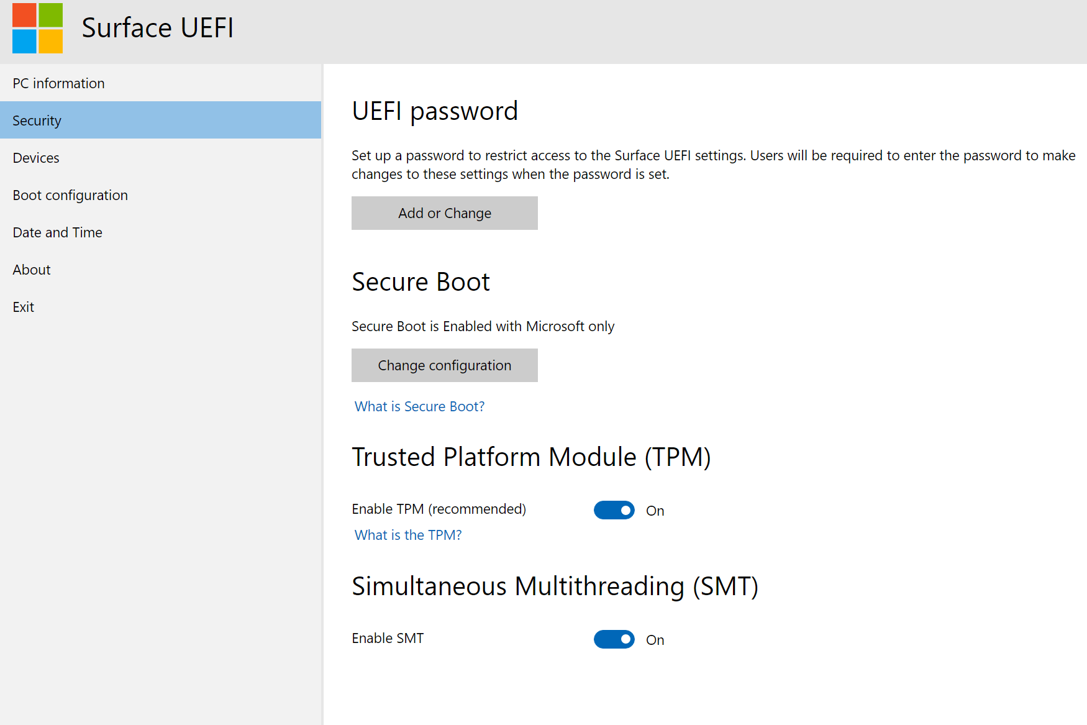Click the Enable SMT label
Viewport: 1087px width, 725px height.
point(388,638)
